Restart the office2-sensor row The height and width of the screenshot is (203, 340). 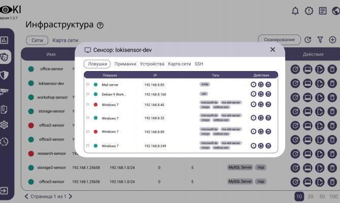(295, 125)
